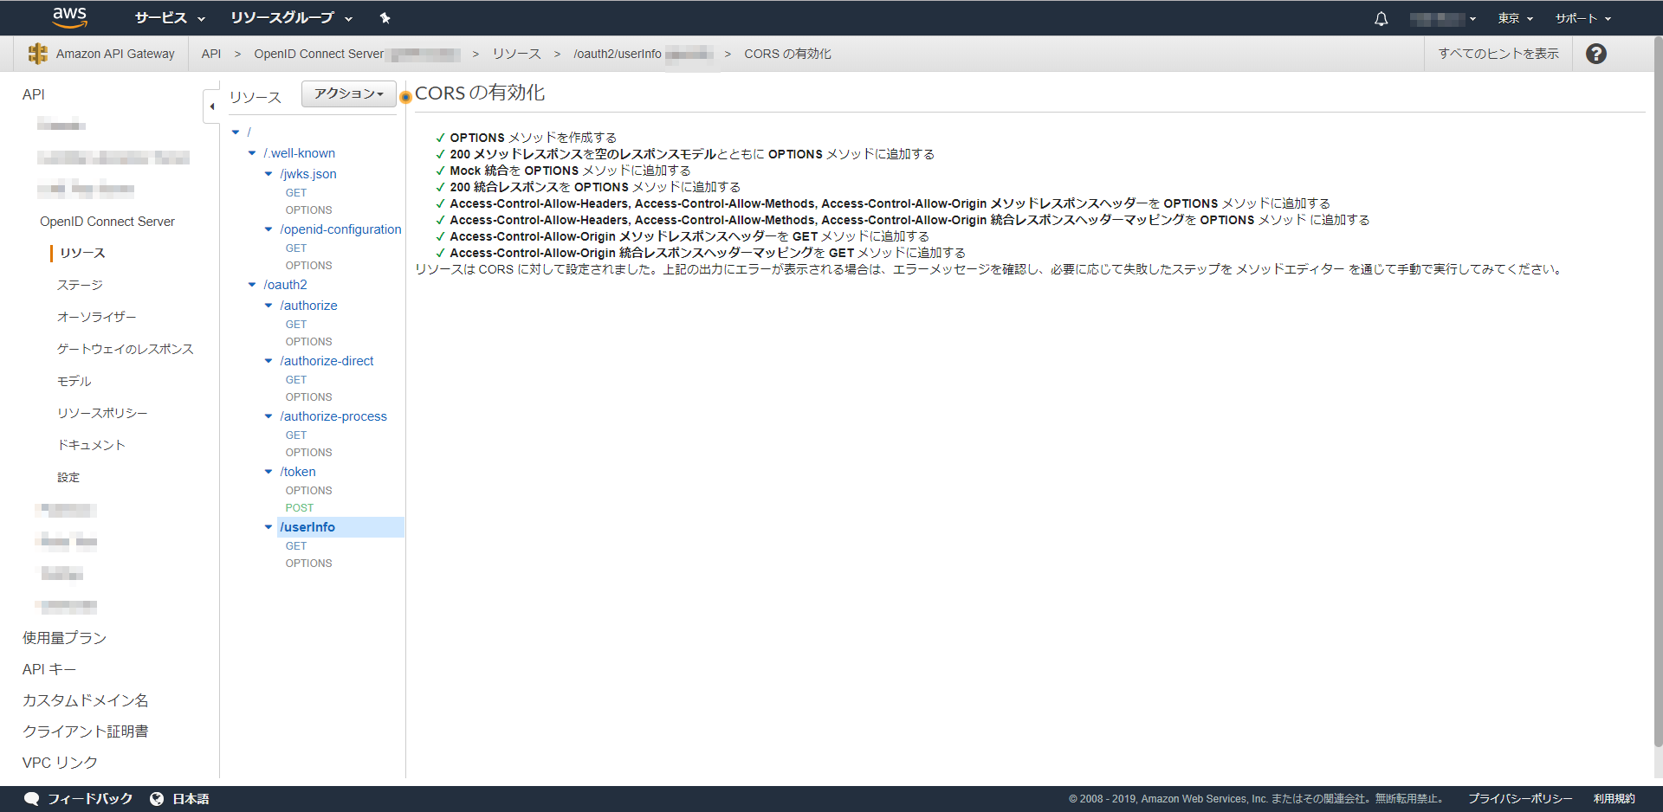Click the page's vertical scrollbar

pyautogui.click(x=1657, y=390)
